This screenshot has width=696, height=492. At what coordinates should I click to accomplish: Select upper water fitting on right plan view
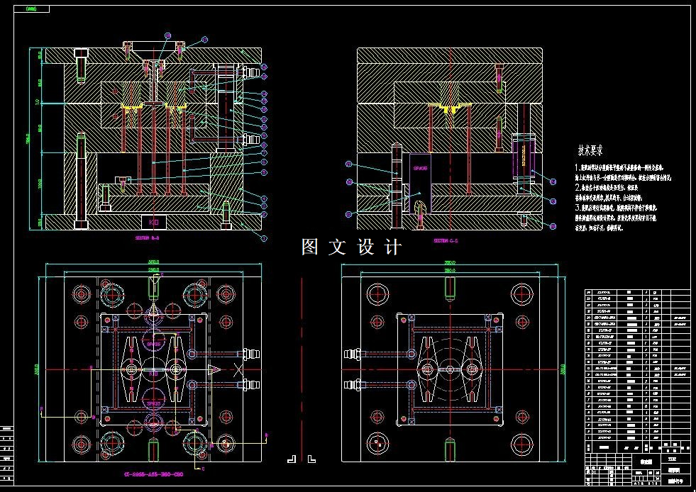pos(354,354)
